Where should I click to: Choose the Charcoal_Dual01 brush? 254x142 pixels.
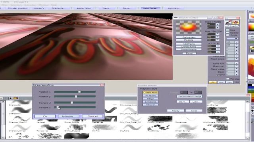(x=21, y=119)
